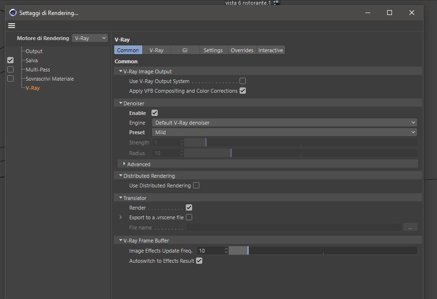Image resolution: width=437 pixels, height=299 pixels.
Task: Tick the Salva checkbox in render list
Action: [x=10, y=60]
